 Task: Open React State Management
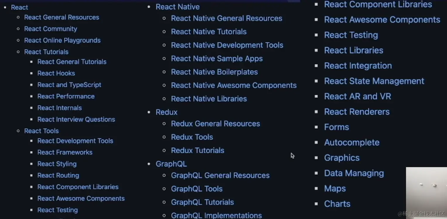click(x=374, y=81)
